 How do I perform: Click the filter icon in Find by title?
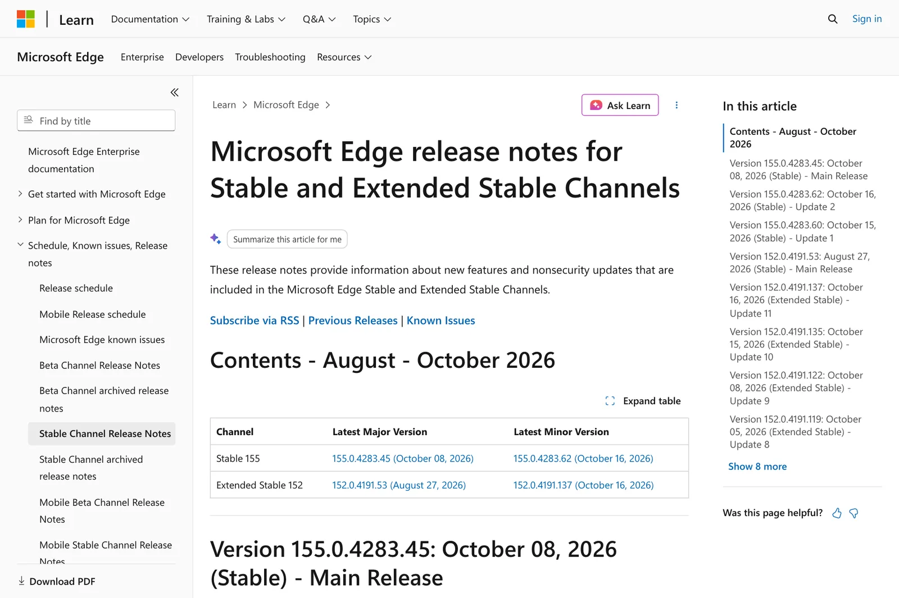(x=28, y=120)
